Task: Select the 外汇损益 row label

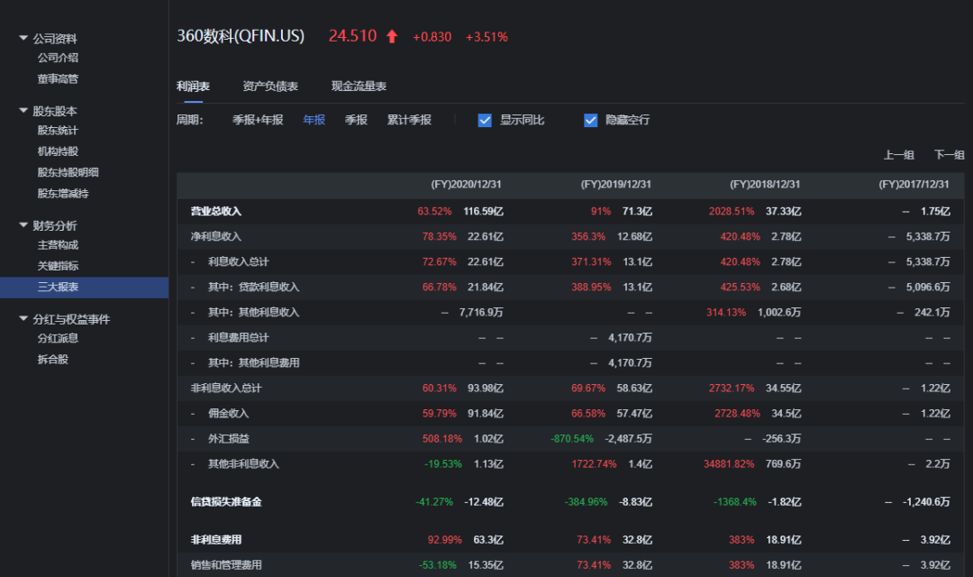Action: [228, 438]
